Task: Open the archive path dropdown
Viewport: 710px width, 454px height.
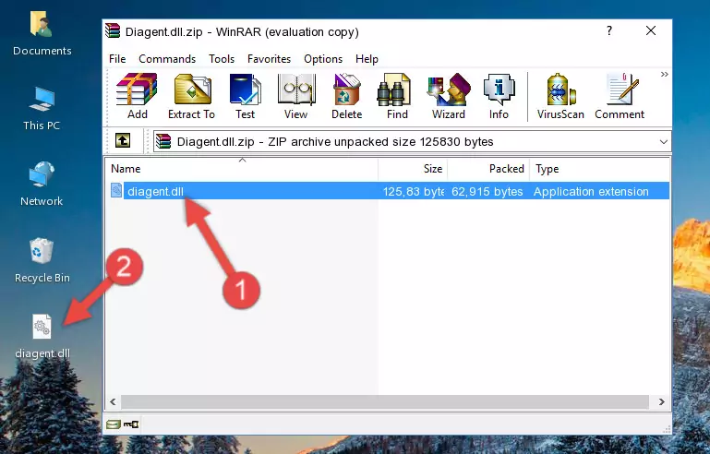Action: (663, 142)
